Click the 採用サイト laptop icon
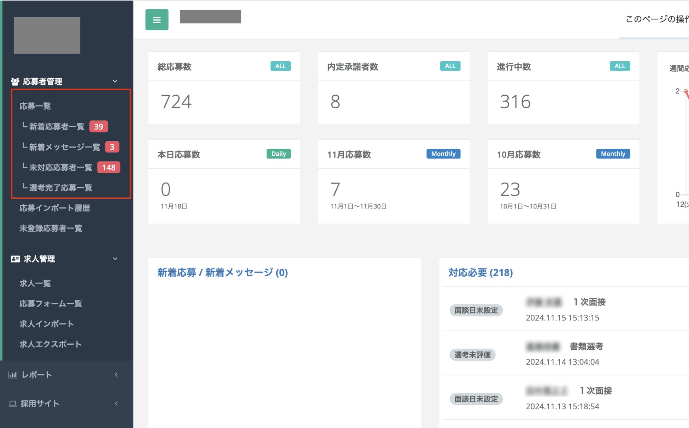689x428 pixels. 13,404
